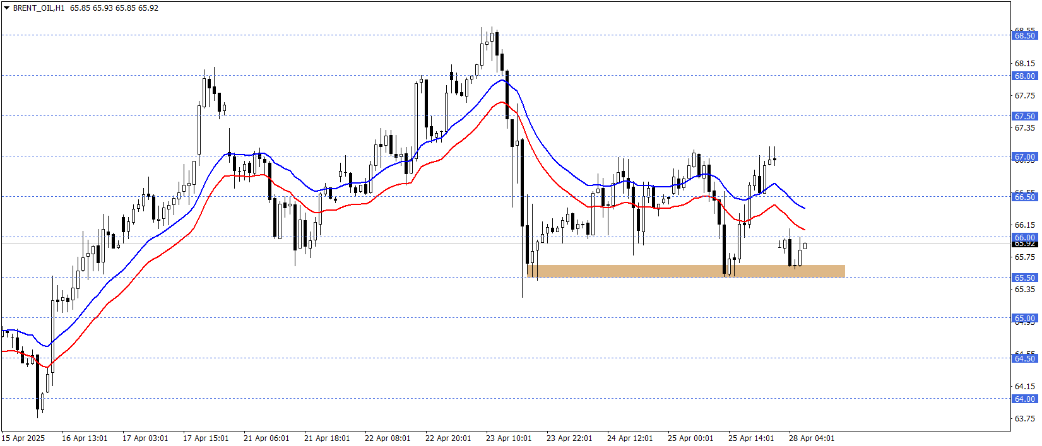This screenshot has height=446, width=1042.
Task: Click the 68.15 value on price scale
Action: (1024, 63)
